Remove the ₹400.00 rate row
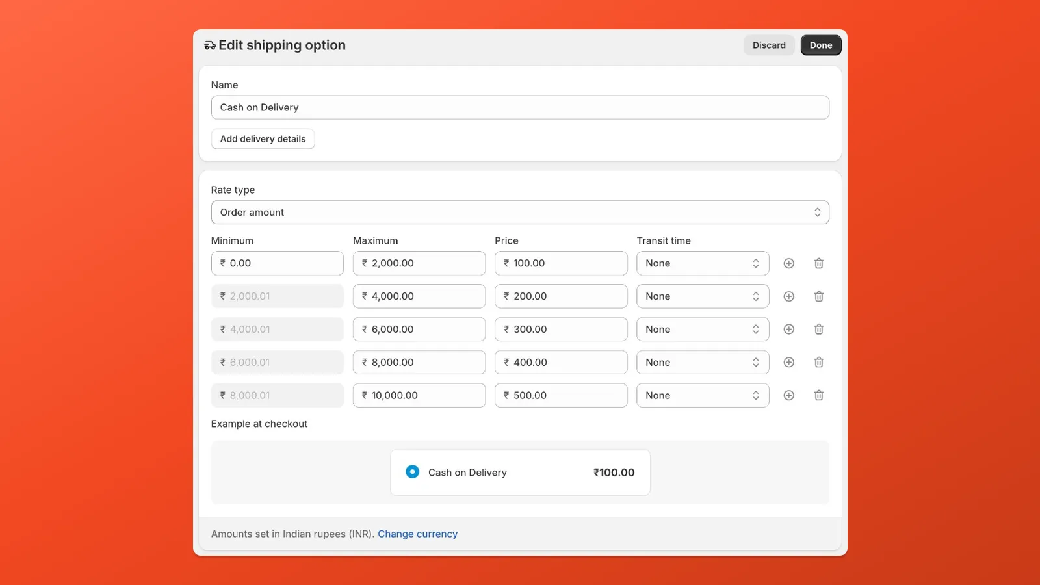The width and height of the screenshot is (1040, 585). pos(818,362)
